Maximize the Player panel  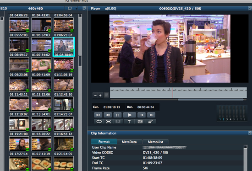pyautogui.click(x=250, y=8)
